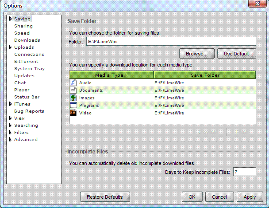Expand the iTunes options arrow
The width and height of the screenshot is (269, 208).
(x=10, y=104)
